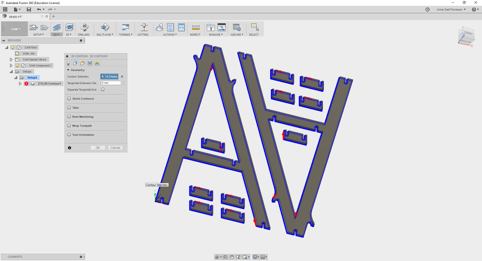
Task: Collapse the CAM Root tree node
Action: coord(7,47)
